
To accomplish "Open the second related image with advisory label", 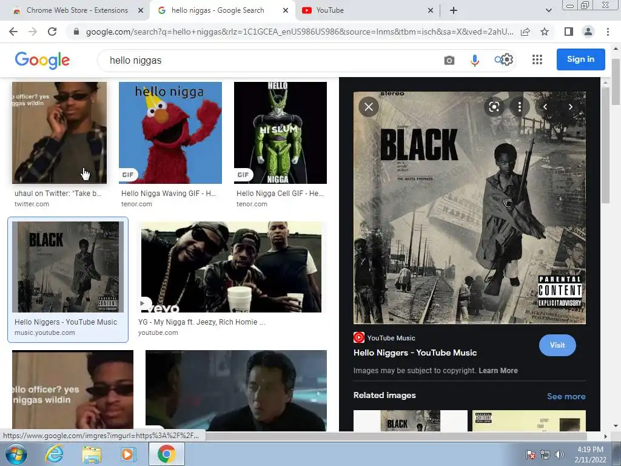I will (529, 421).
